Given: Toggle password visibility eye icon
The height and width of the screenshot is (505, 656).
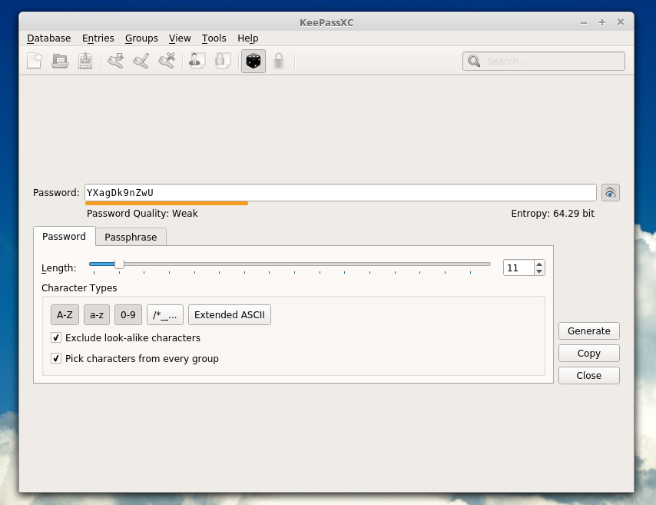Looking at the screenshot, I should point(611,193).
